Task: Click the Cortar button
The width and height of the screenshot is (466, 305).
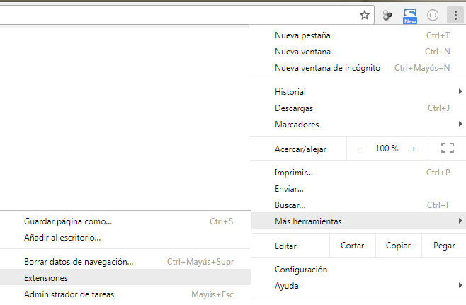Action: pos(352,246)
